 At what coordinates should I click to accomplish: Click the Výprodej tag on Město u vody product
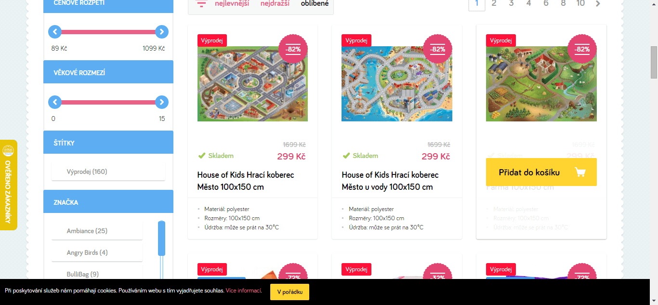point(356,40)
